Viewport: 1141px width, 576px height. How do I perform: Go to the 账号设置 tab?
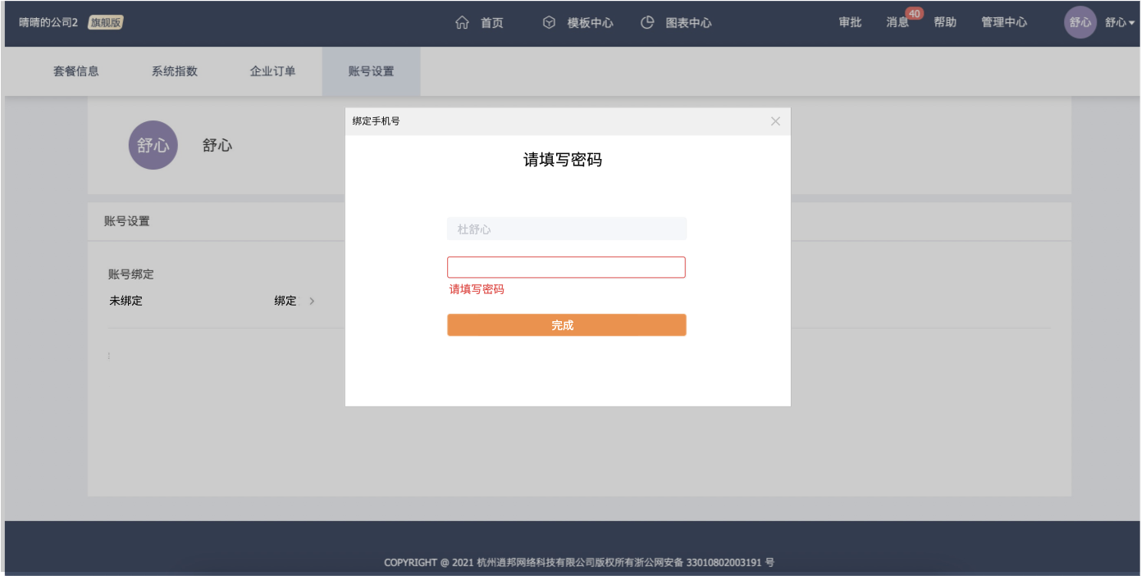point(371,71)
